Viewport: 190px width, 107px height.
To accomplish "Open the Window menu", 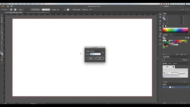I will click(x=39, y=4).
